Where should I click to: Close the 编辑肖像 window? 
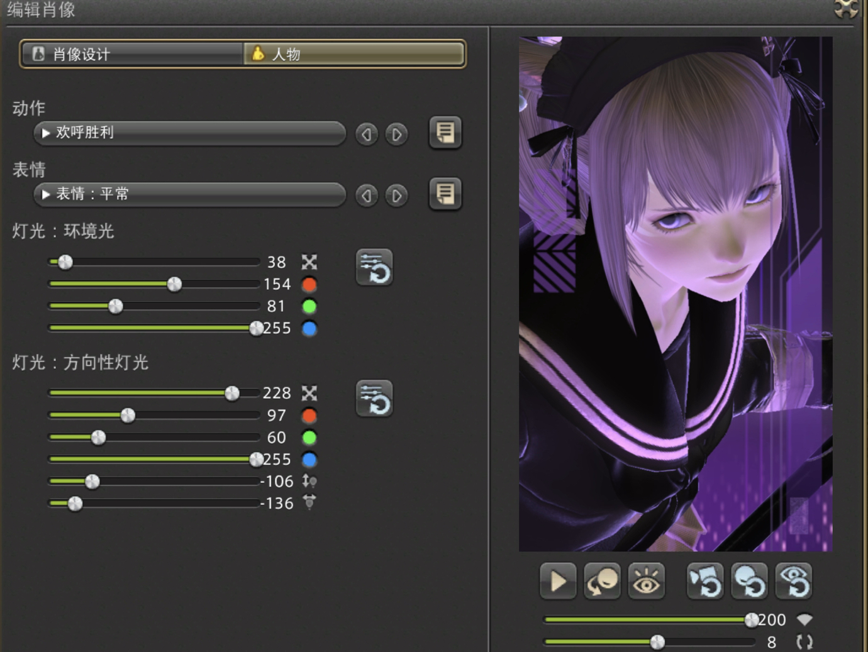[846, 8]
